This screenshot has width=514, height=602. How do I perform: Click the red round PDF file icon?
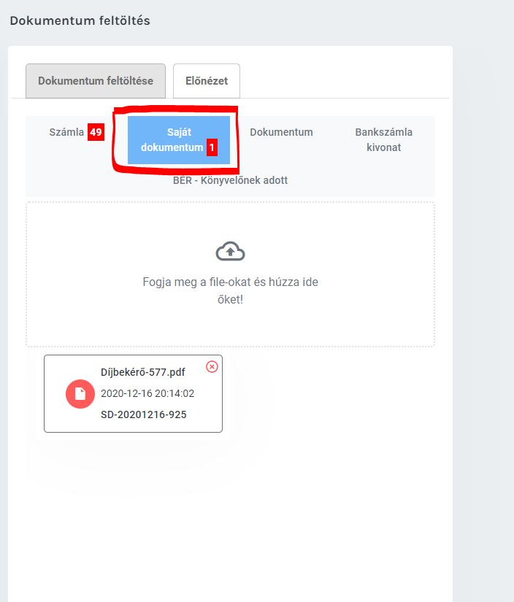(x=80, y=394)
